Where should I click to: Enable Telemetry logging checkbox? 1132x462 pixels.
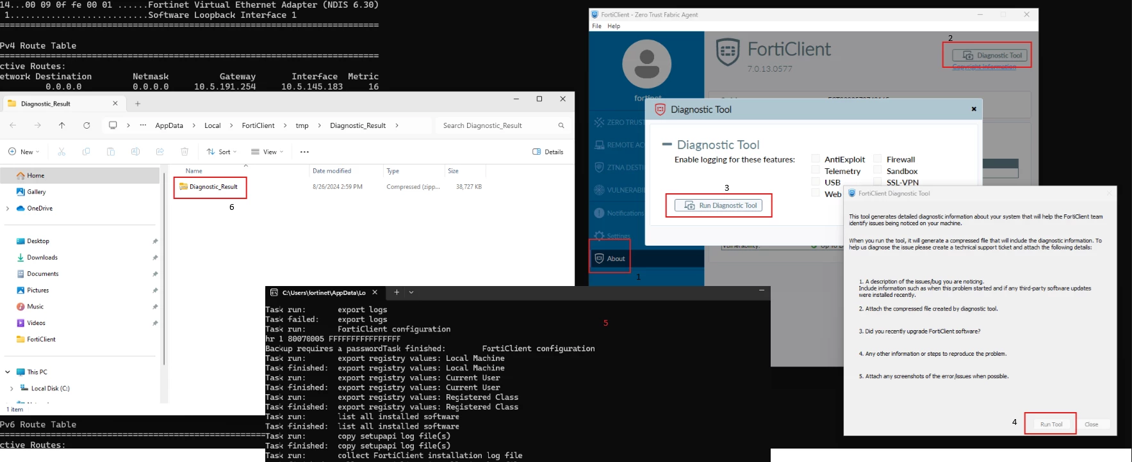(x=816, y=170)
